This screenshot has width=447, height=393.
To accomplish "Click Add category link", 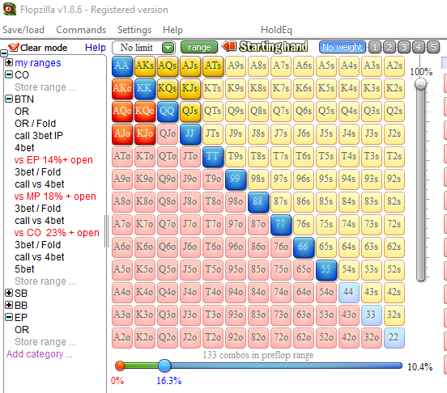I will click(40, 354).
